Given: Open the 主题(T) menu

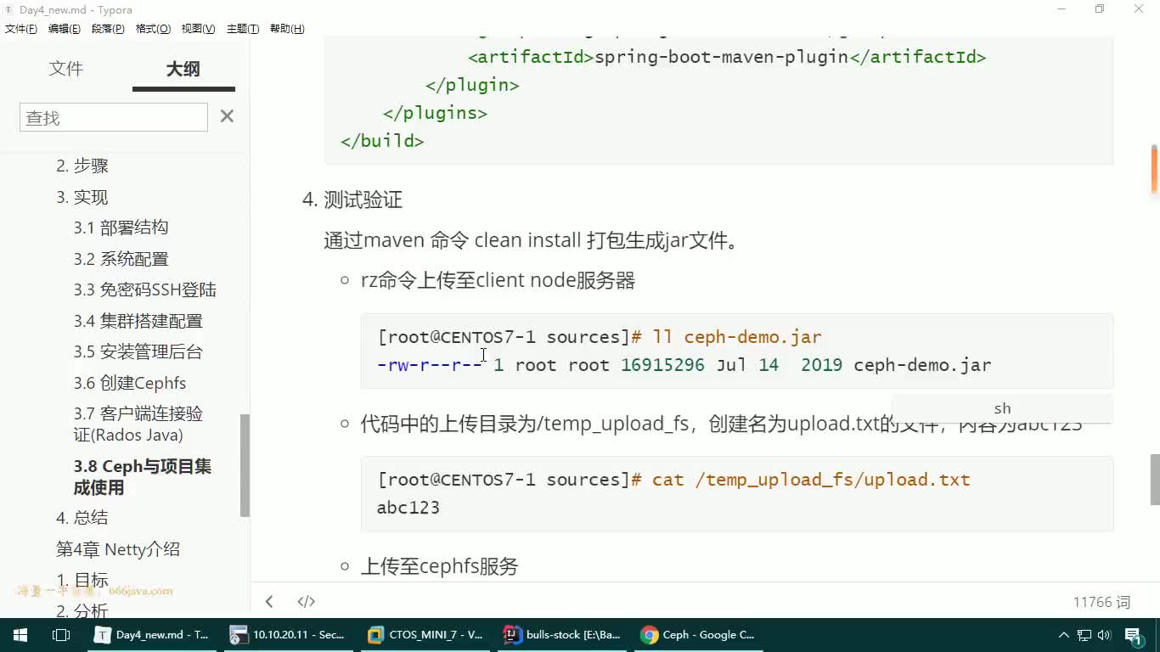Looking at the screenshot, I should pyautogui.click(x=243, y=29).
